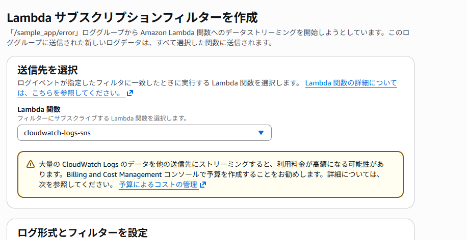Viewport: 467px width, 240px height.
Task: Open the Lambda 関数 dropdown
Action: coord(144,133)
